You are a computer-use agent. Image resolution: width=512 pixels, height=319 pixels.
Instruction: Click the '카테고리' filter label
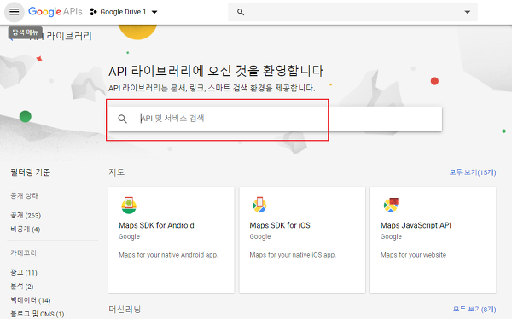[x=24, y=252]
